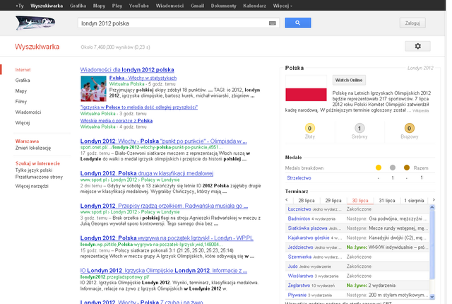Open Przepisy rządzą orzełkiem Radwańska result
The width and height of the screenshot is (452, 304).
(164, 206)
